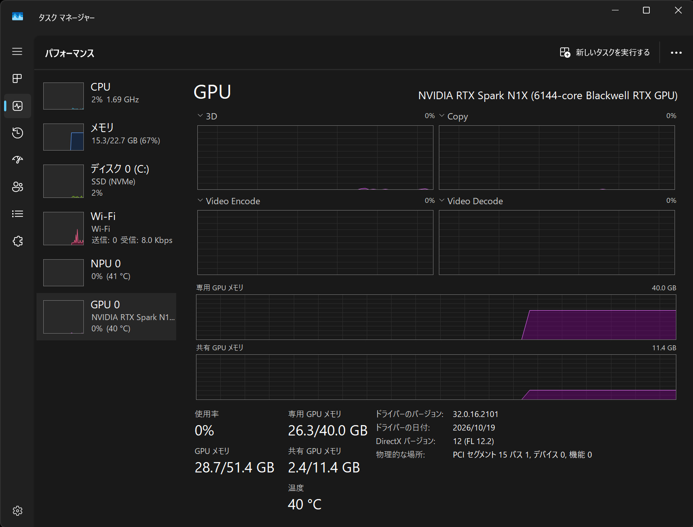The height and width of the screenshot is (527, 693).
Task: Expand the 3D graph dropdown
Action: tap(200, 116)
